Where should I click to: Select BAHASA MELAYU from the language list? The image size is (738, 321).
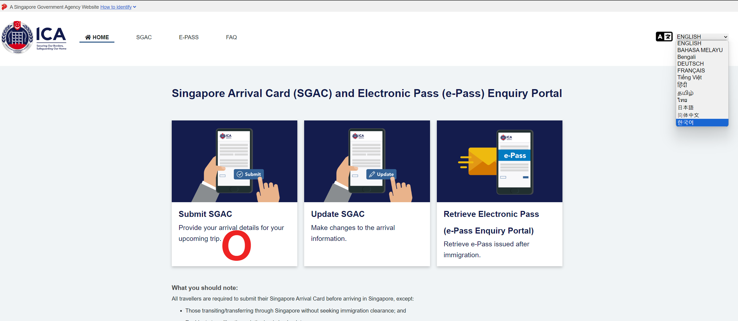coord(702,50)
